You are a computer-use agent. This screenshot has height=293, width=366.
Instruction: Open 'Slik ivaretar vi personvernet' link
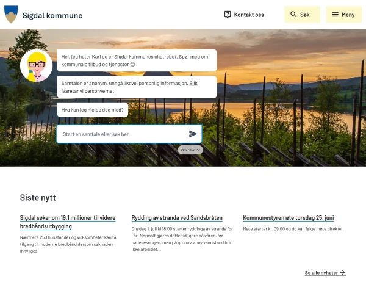coord(129,87)
